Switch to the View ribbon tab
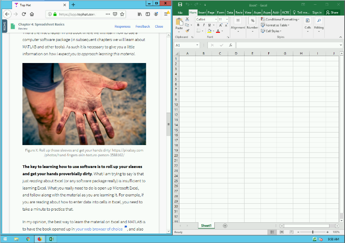345x243 pixels. point(248,13)
